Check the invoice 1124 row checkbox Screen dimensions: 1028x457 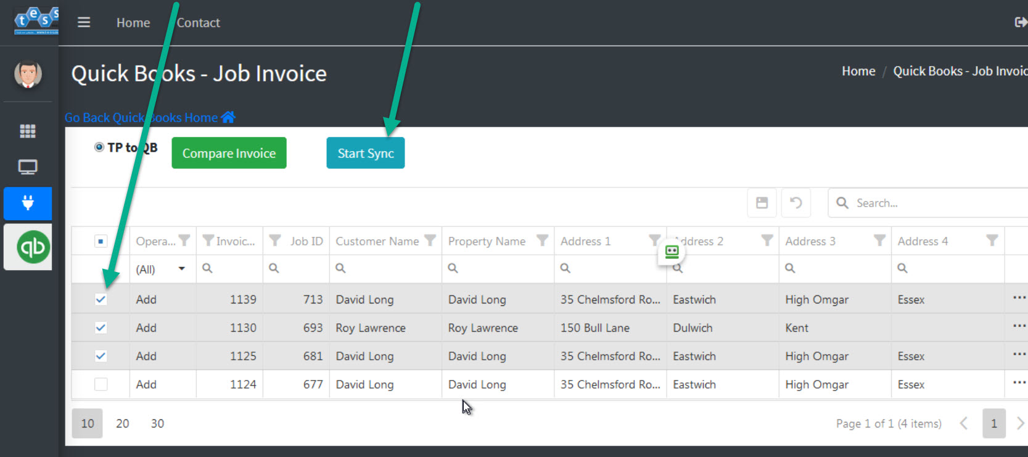pos(101,384)
